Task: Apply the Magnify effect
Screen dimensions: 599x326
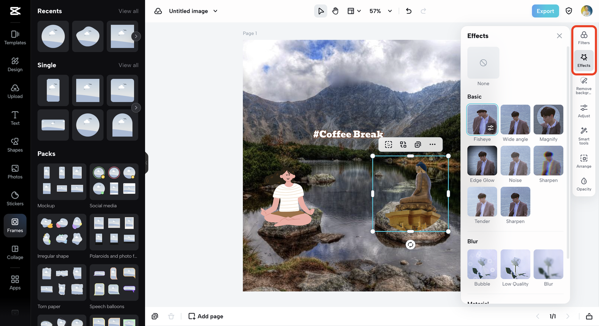Action: pos(548,120)
